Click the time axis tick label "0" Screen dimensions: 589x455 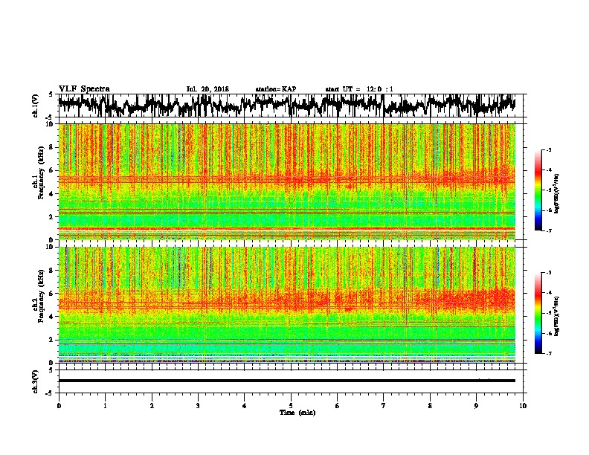point(59,406)
